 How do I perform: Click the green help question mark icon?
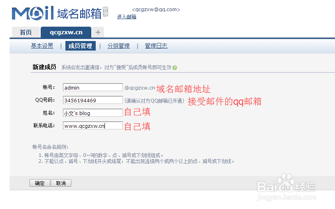175,68
